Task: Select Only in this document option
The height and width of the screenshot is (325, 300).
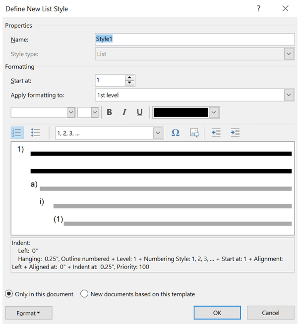Action: (9, 294)
